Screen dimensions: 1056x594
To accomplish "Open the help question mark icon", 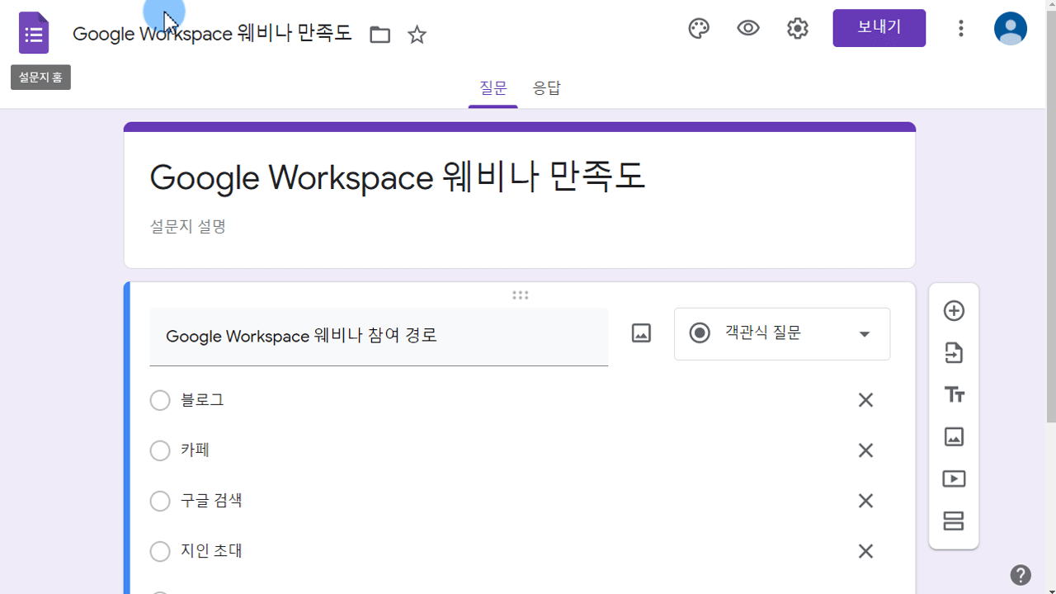I will click(1021, 575).
